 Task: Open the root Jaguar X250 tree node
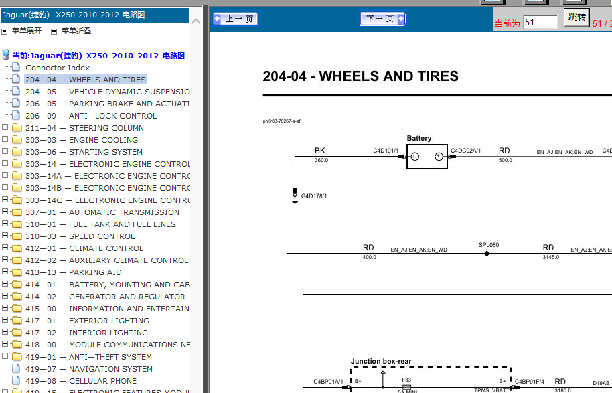click(x=98, y=56)
